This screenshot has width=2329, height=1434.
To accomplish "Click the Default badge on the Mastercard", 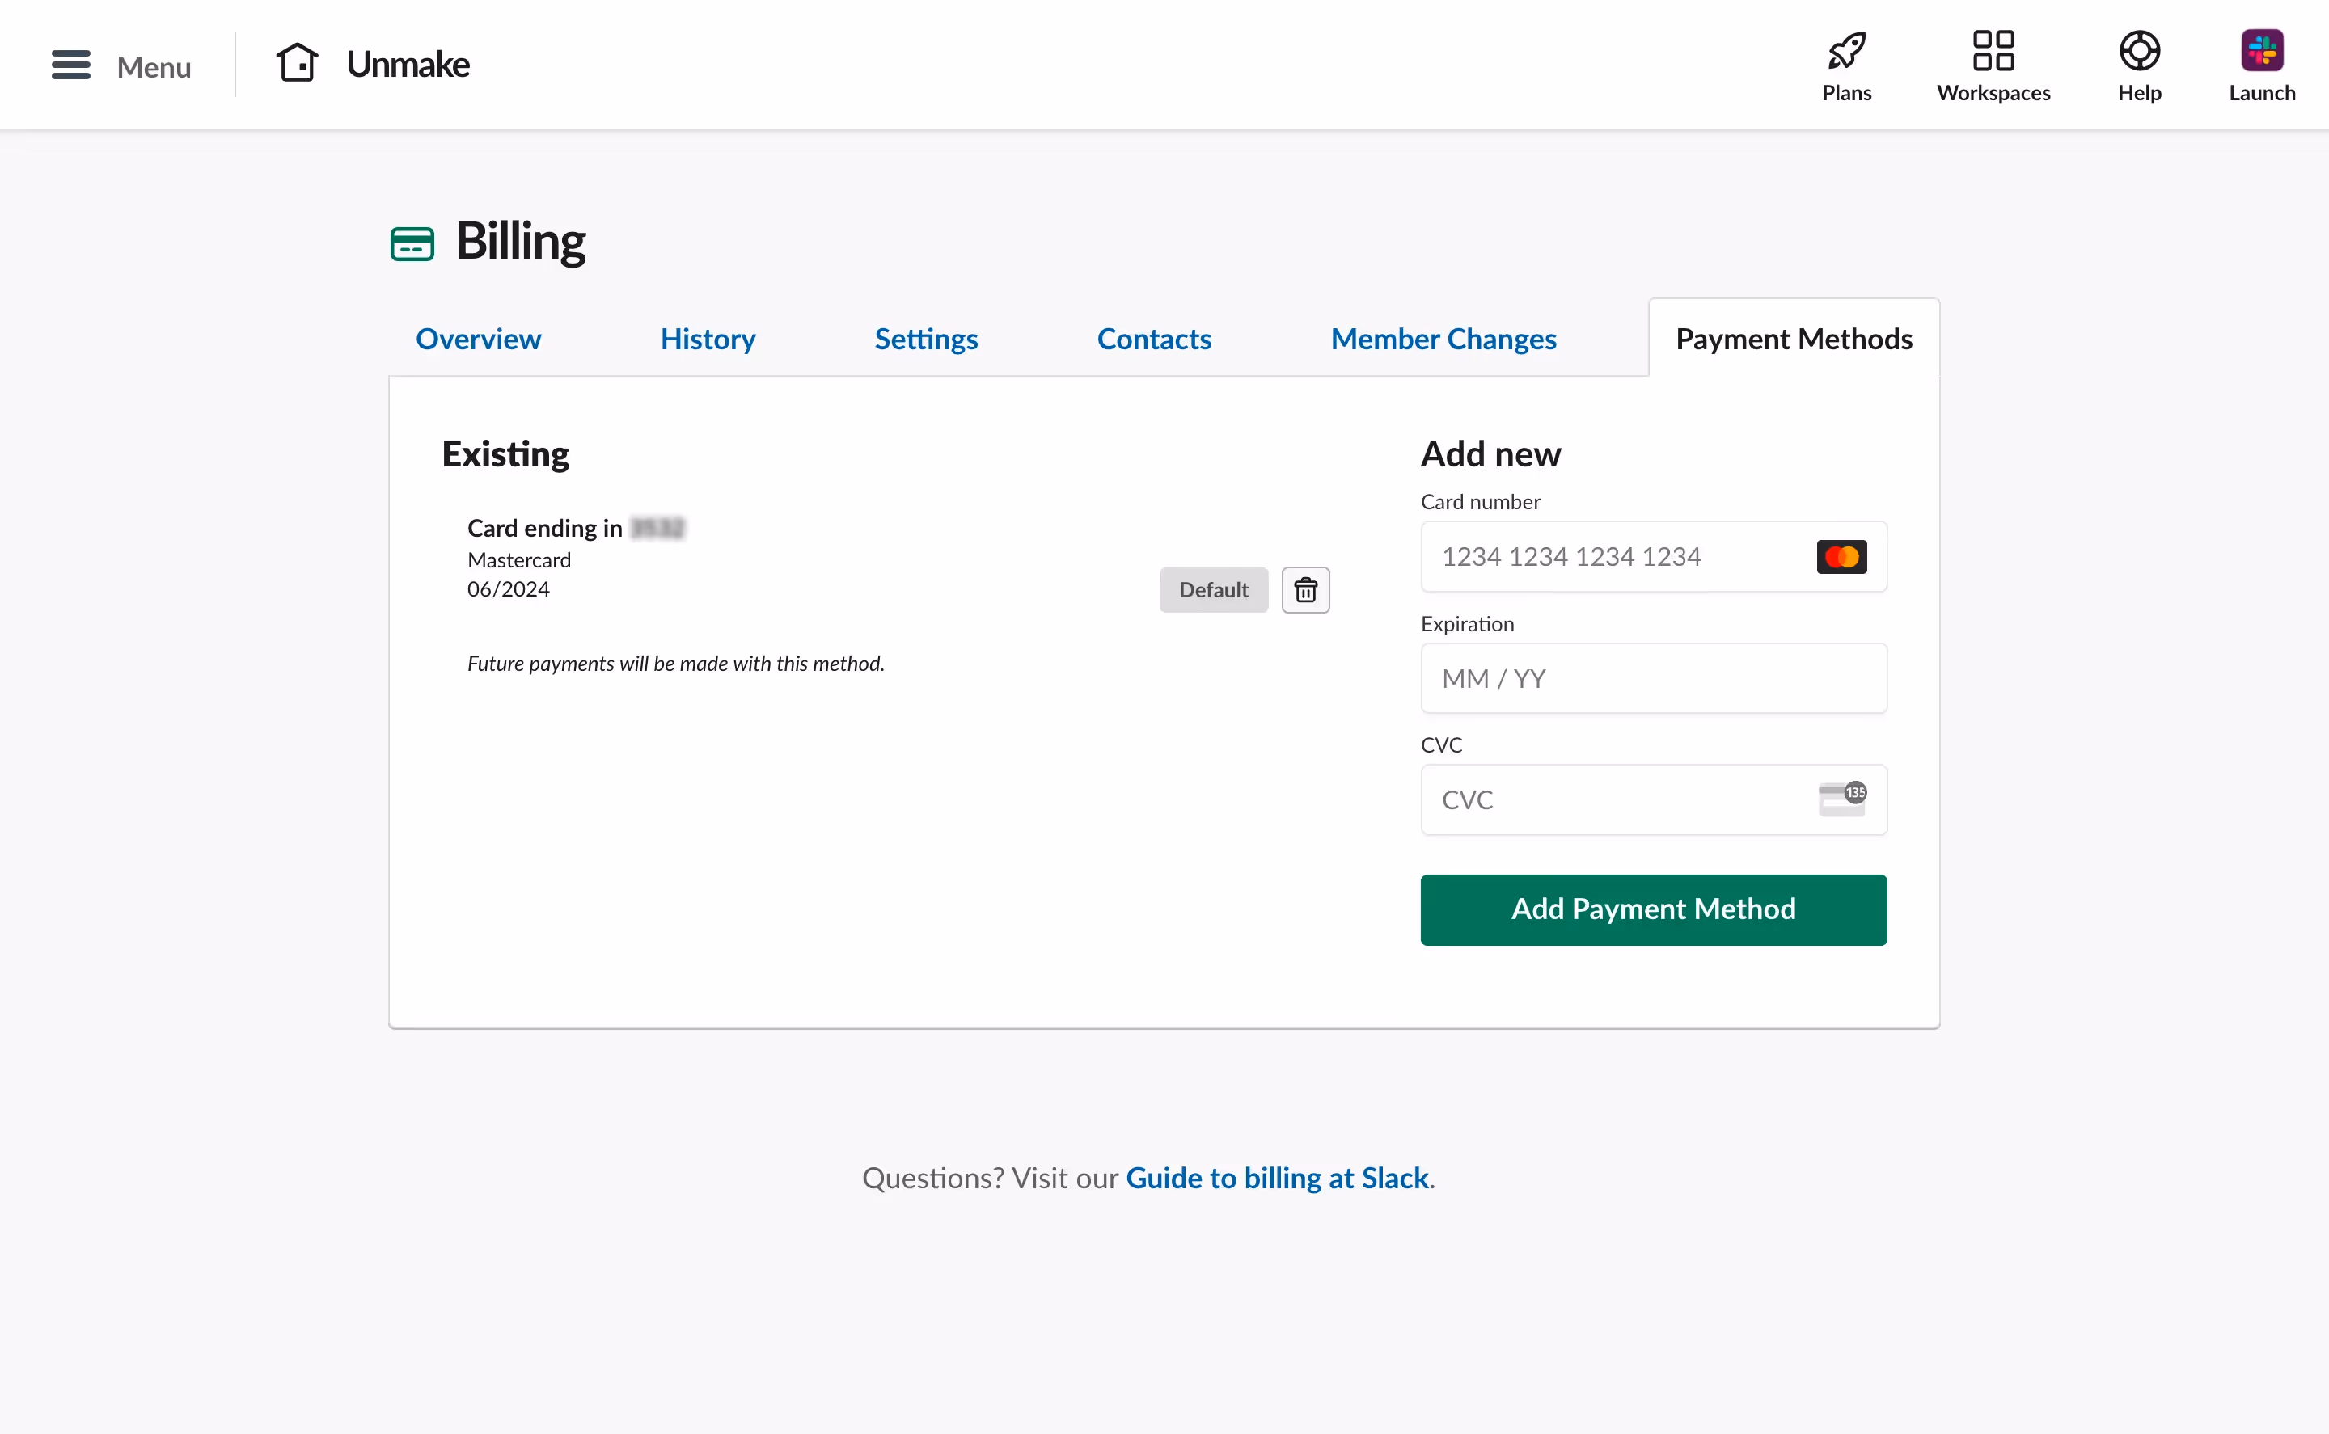I will pyautogui.click(x=1213, y=589).
